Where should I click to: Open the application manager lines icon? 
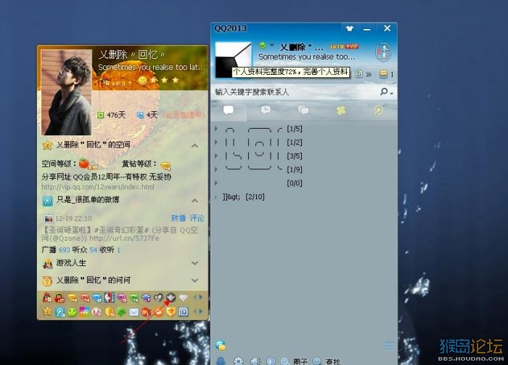coord(390,346)
